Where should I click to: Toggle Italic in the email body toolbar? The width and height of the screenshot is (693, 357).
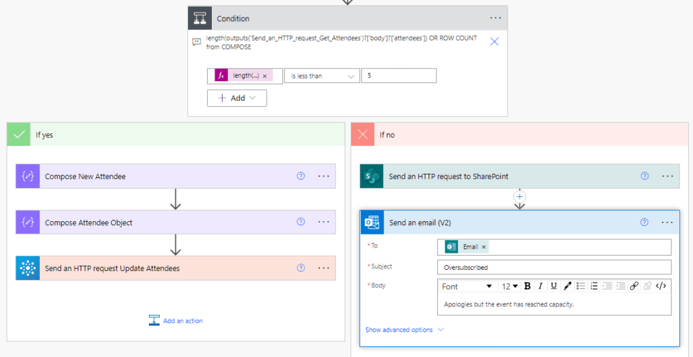(540, 286)
